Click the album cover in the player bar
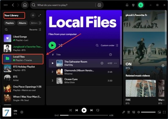The width and height of the screenshot is (168, 119). (7, 112)
